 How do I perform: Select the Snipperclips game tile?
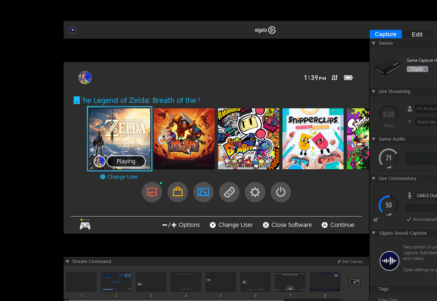click(313, 139)
